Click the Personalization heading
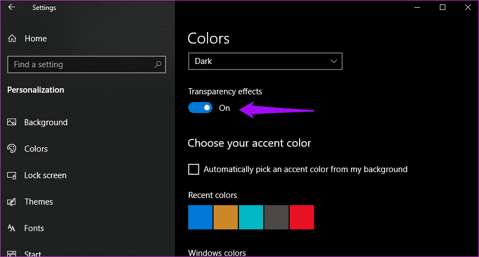 coord(36,90)
